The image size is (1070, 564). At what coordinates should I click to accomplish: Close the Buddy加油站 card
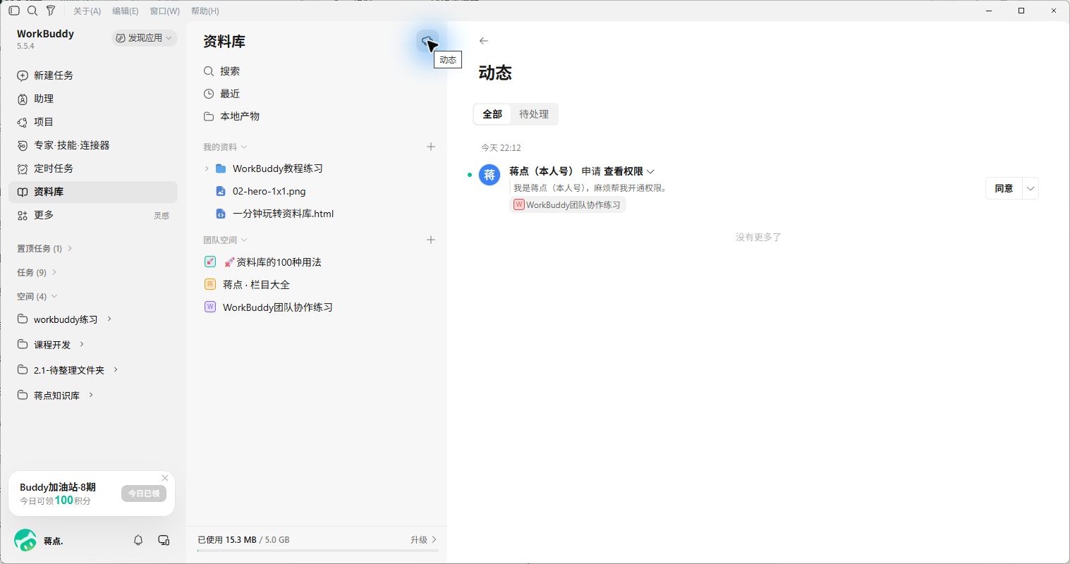(165, 478)
